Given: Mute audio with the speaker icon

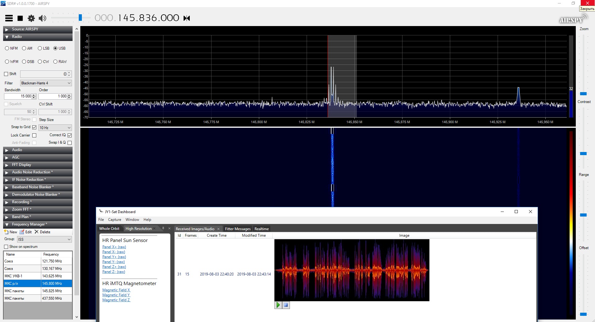Looking at the screenshot, I should coord(42,18).
